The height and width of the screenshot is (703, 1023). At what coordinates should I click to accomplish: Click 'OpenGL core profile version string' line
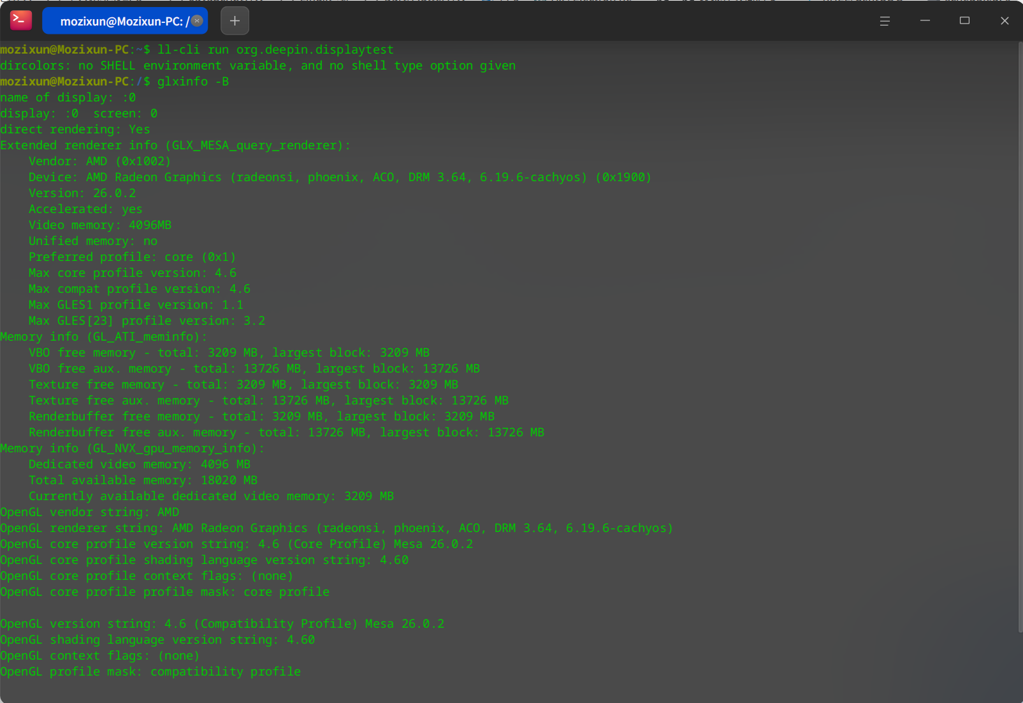(x=236, y=544)
